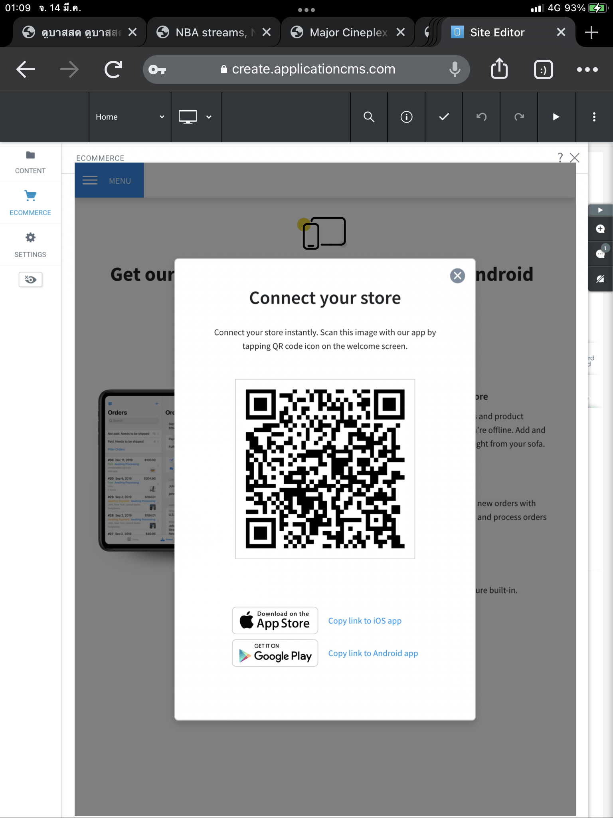The width and height of the screenshot is (613, 818).
Task: Show site info in editor toolbar
Action: click(407, 117)
